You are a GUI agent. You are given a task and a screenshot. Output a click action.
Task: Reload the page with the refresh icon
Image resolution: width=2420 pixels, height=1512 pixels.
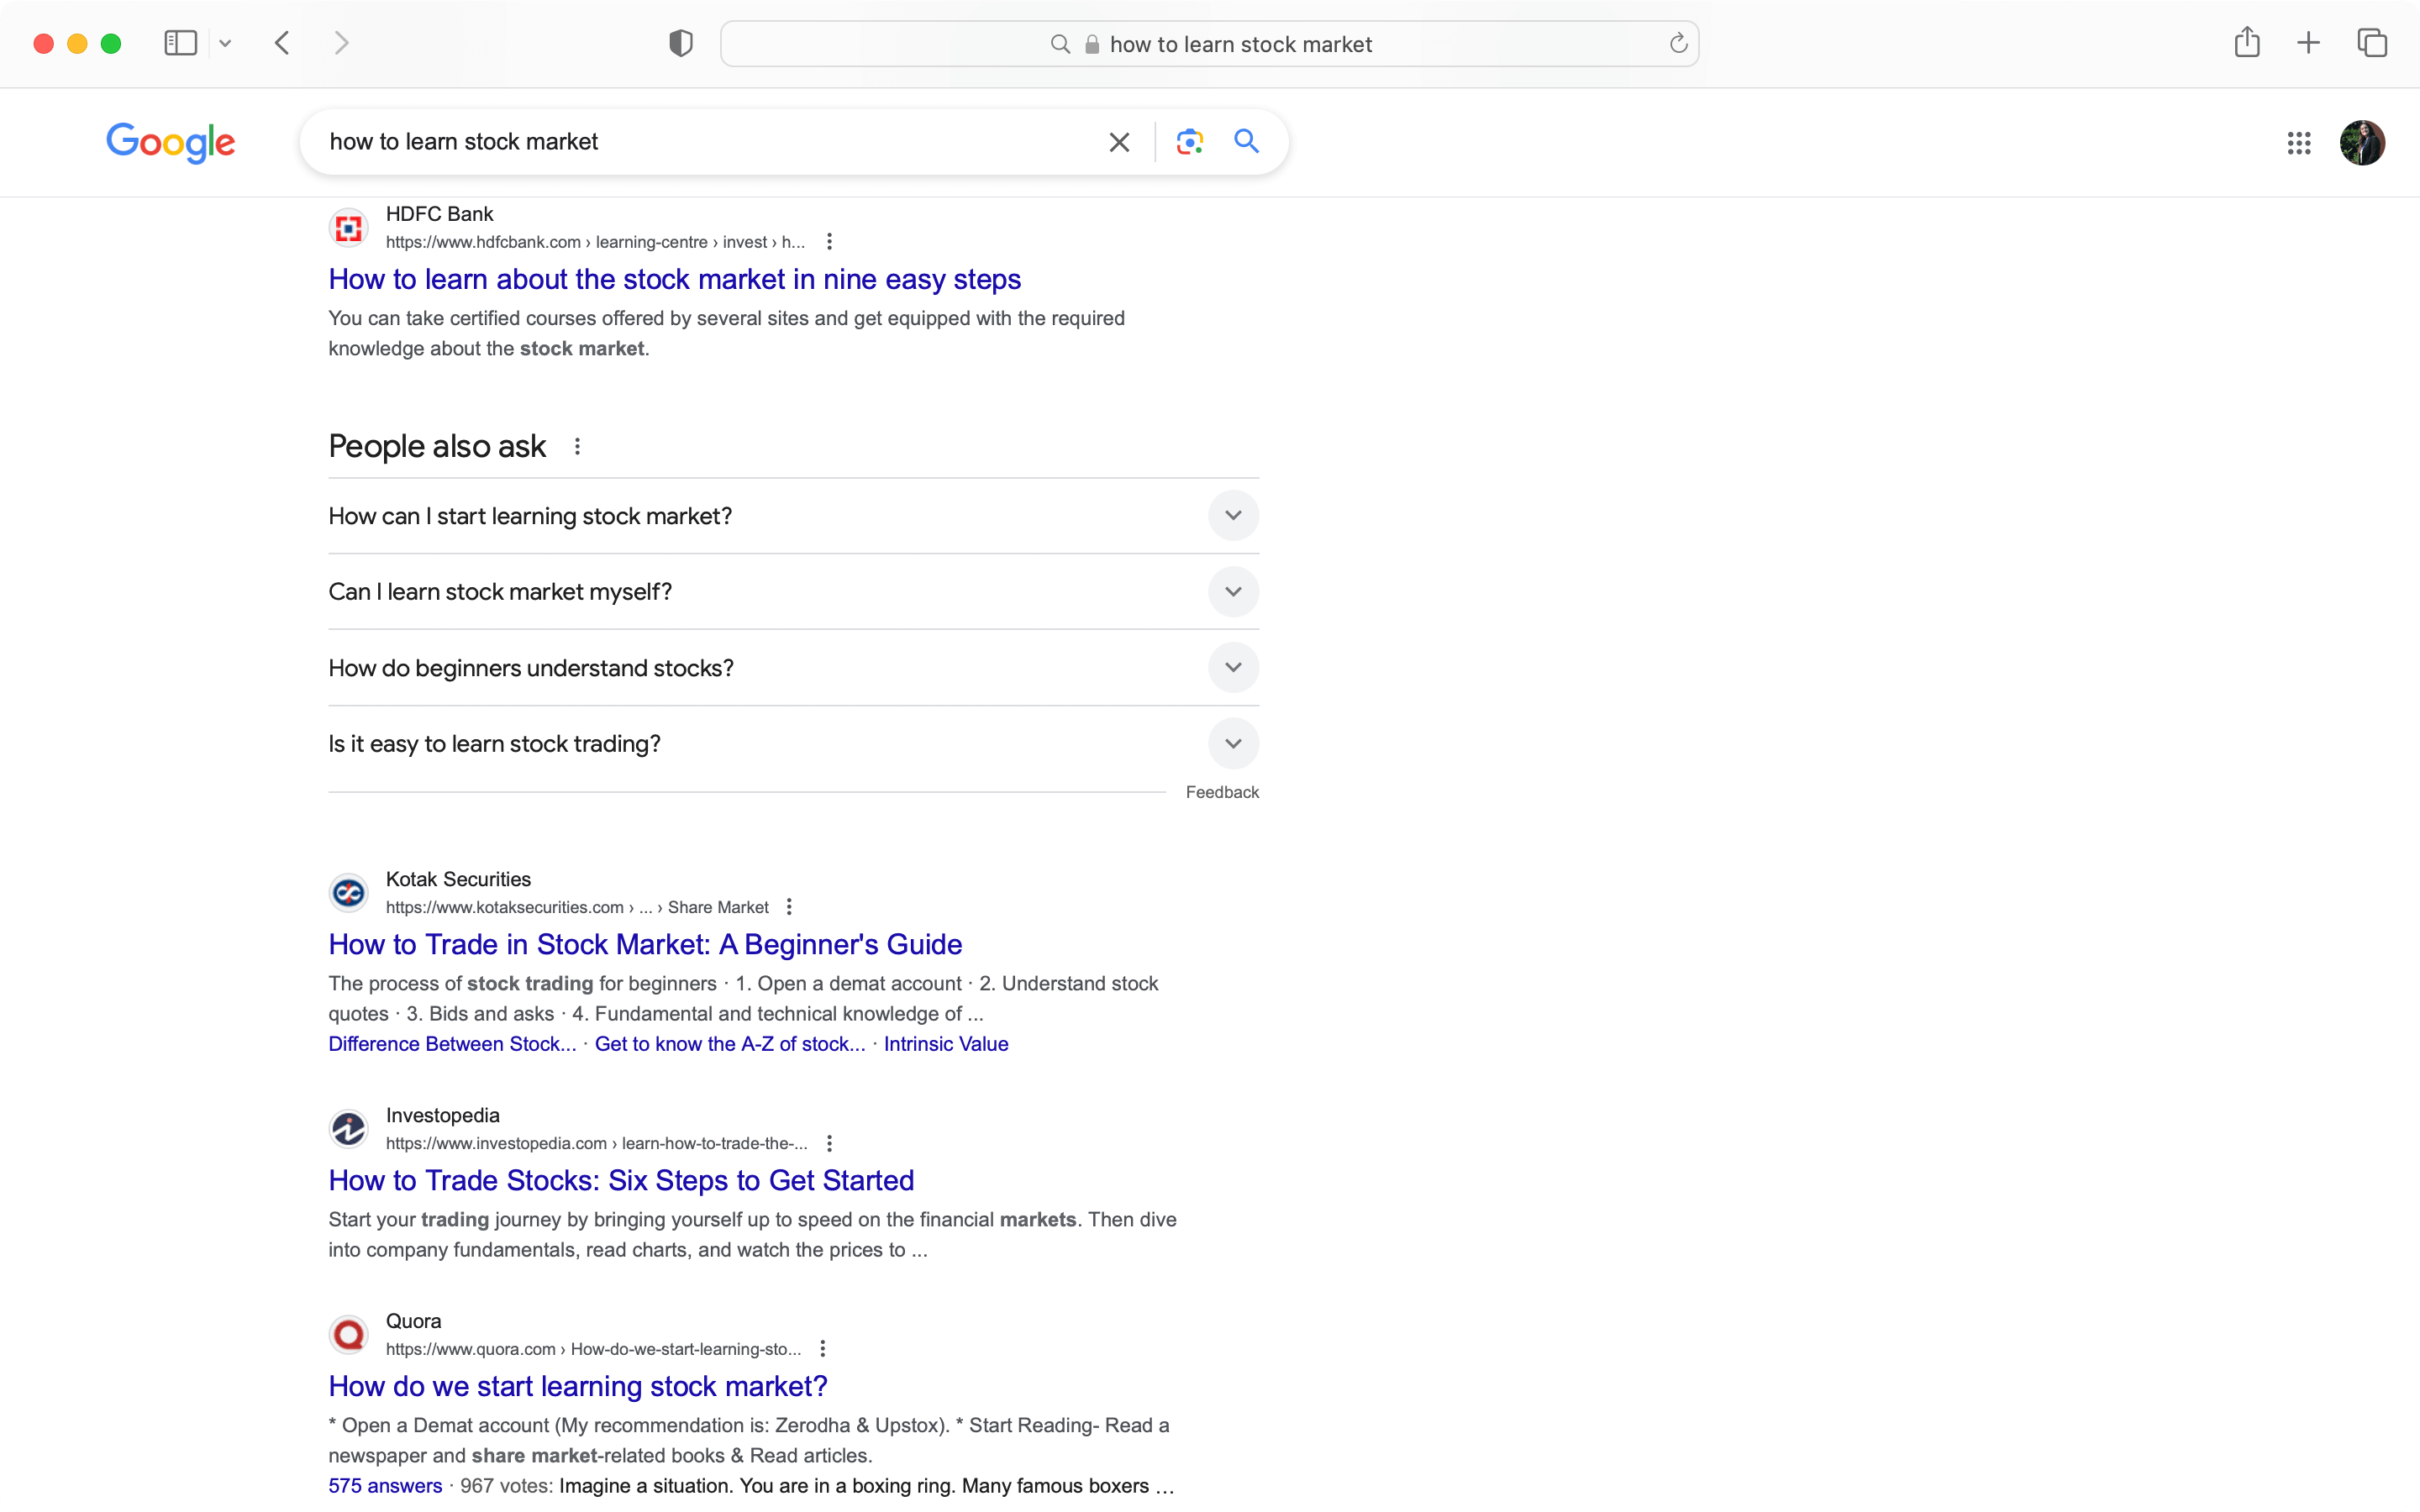(x=1678, y=43)
